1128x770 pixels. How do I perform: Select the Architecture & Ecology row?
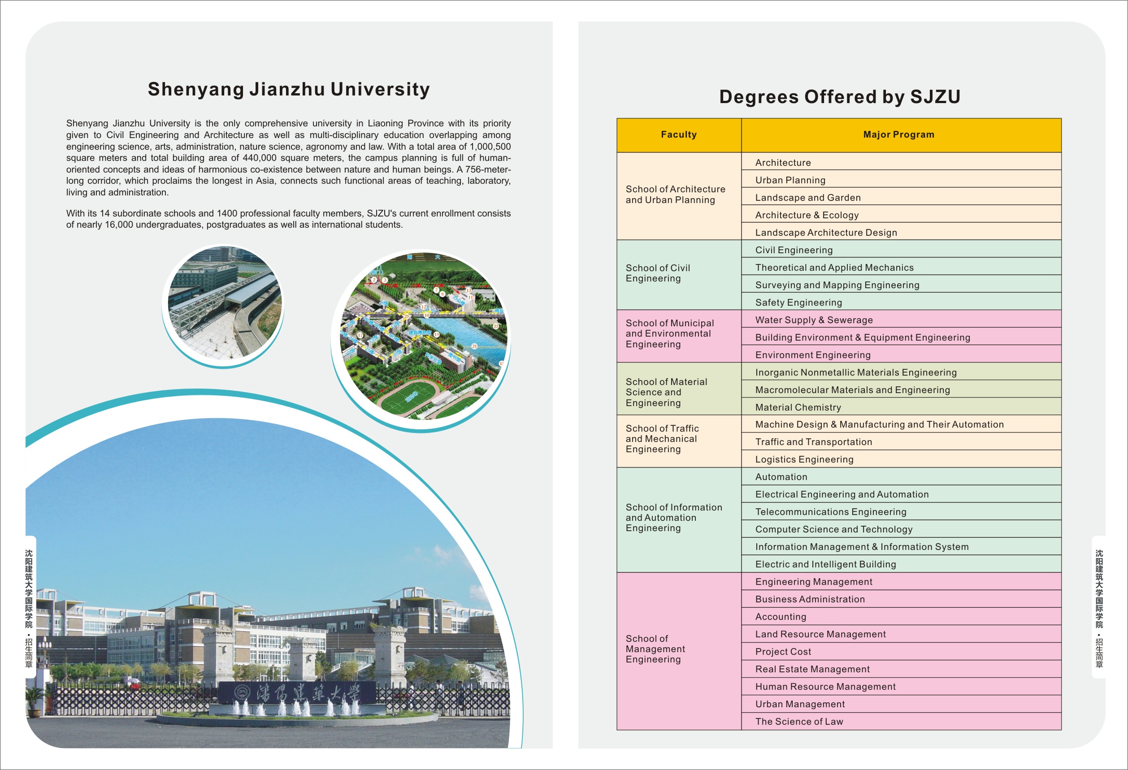coord(901,213)
